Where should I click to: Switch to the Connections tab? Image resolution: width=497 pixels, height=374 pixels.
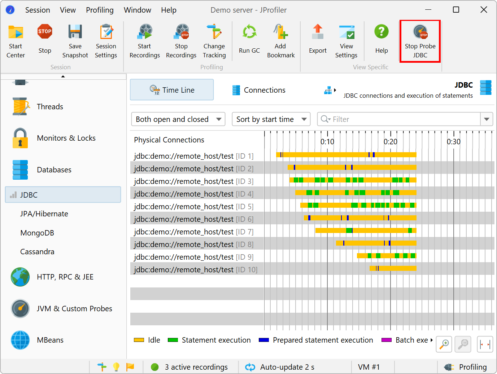(x=259, y=90)
